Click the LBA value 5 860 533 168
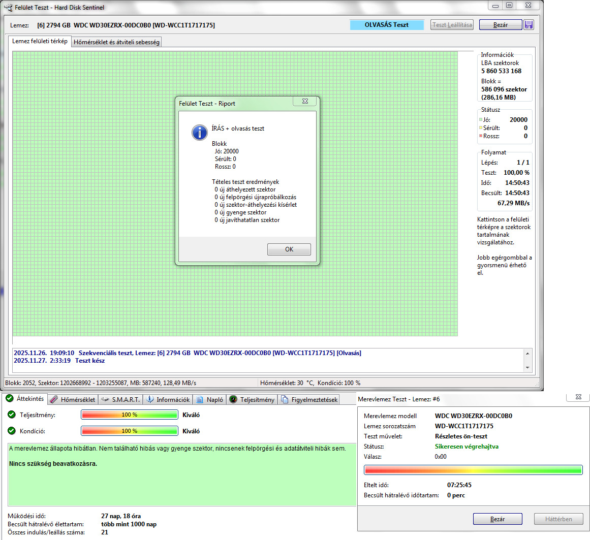Image resolution: width=590 pixels, height=540 pixels. [501, 71]
